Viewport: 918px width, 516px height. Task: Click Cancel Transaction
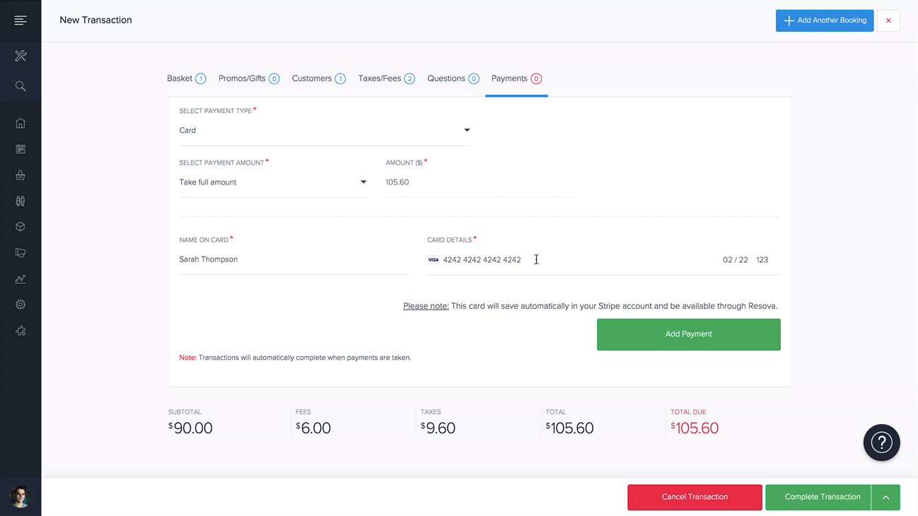click(695, 497)
